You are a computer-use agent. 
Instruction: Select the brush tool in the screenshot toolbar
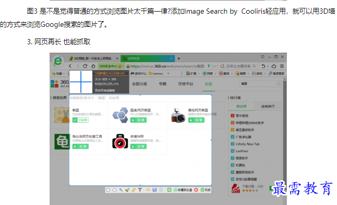(127, 190)
